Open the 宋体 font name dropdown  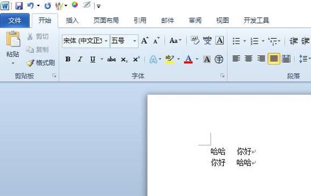[x=106, y=41]
